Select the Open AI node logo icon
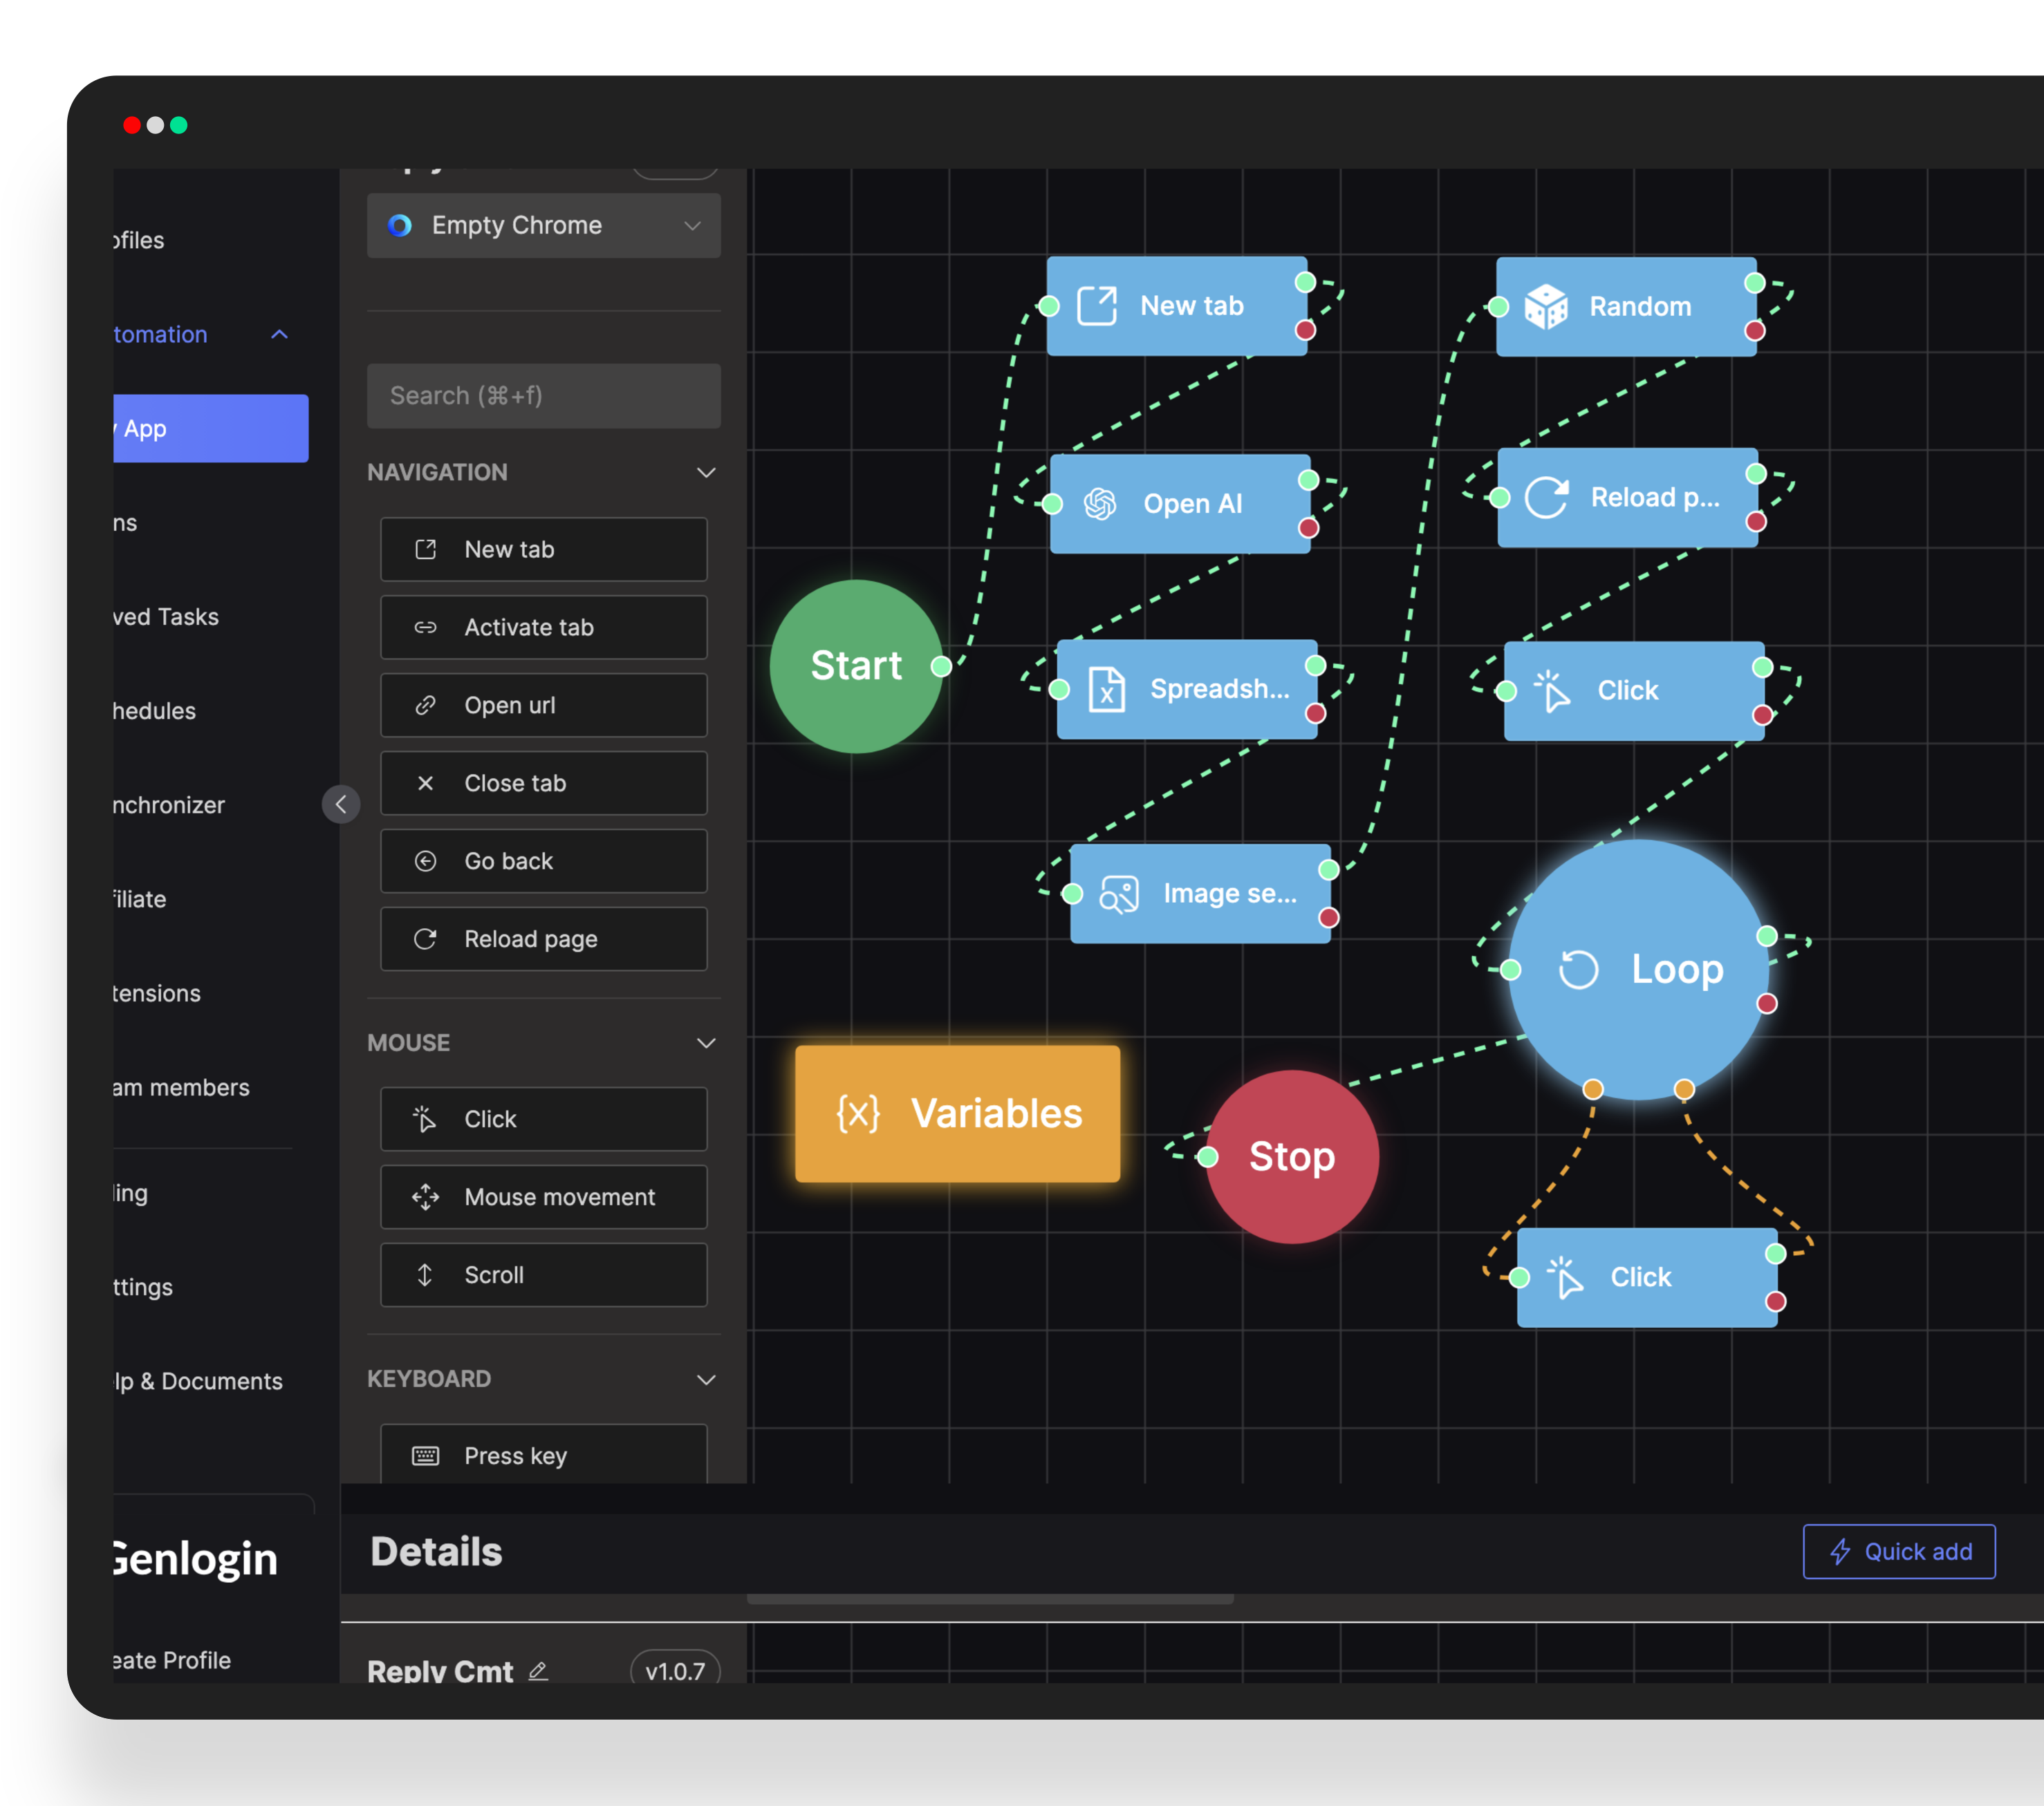This screenshot has width=2044, height=1806. click(x=1100, y=504)
